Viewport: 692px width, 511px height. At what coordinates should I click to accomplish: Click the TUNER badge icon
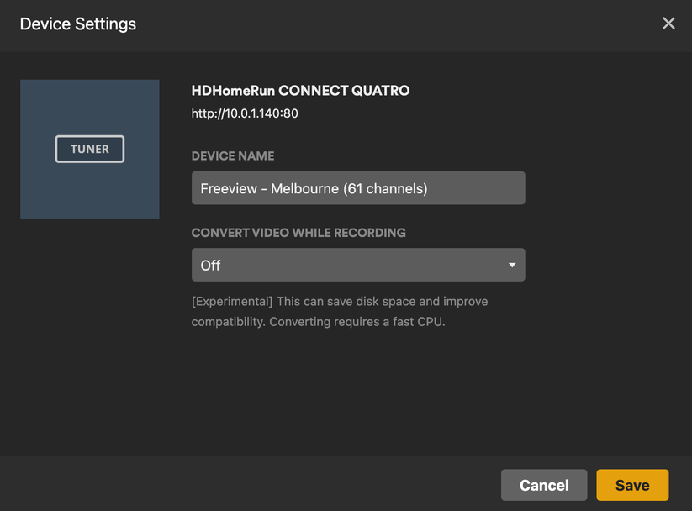coord(90,149)
